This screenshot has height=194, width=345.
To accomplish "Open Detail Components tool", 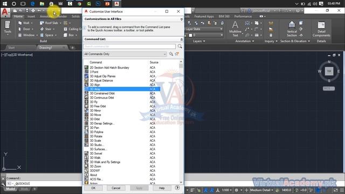I will [x=321, y=29].
